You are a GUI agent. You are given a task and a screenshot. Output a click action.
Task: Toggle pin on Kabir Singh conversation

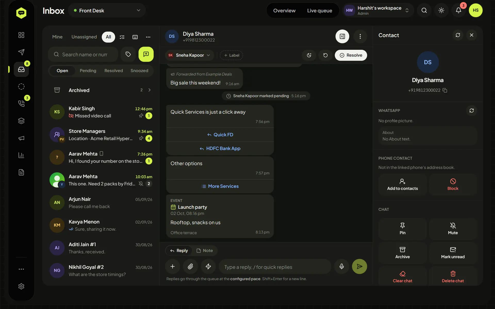coord(141,116)
